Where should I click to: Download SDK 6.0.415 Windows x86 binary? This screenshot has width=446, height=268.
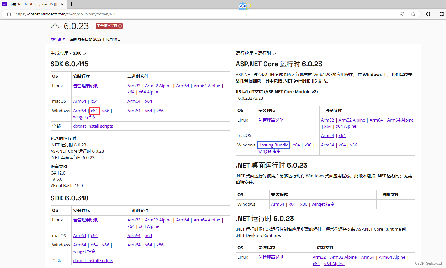[160, 111]
